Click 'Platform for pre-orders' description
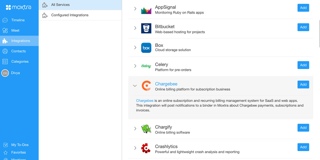This screenshot has width=320, height=160. [173, 70]
